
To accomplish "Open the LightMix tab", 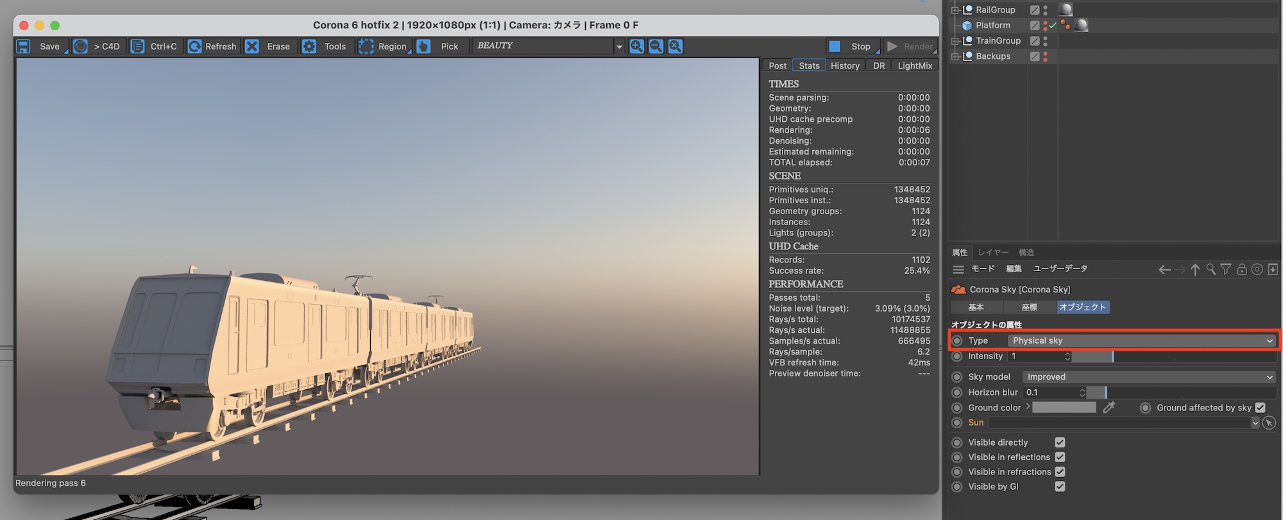I will (915, 65).
